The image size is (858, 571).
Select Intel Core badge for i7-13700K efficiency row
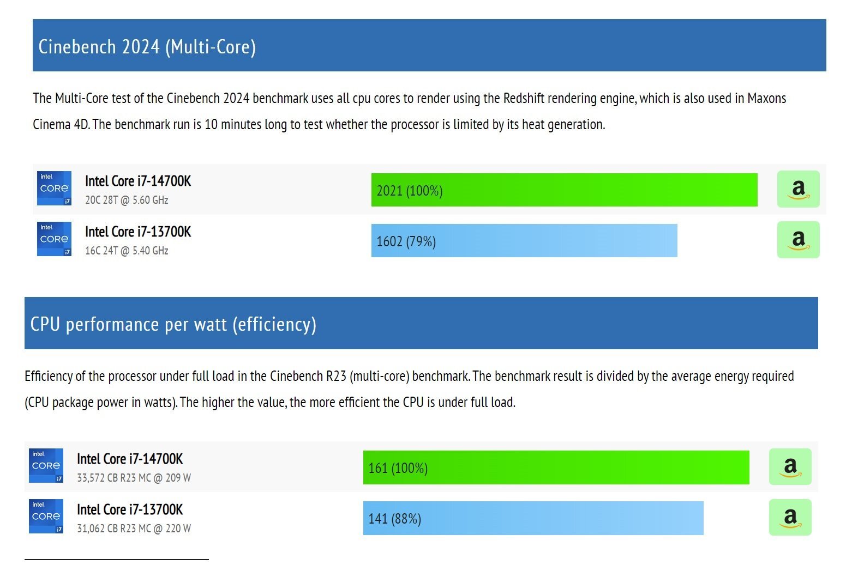click(x=46, y=516)
